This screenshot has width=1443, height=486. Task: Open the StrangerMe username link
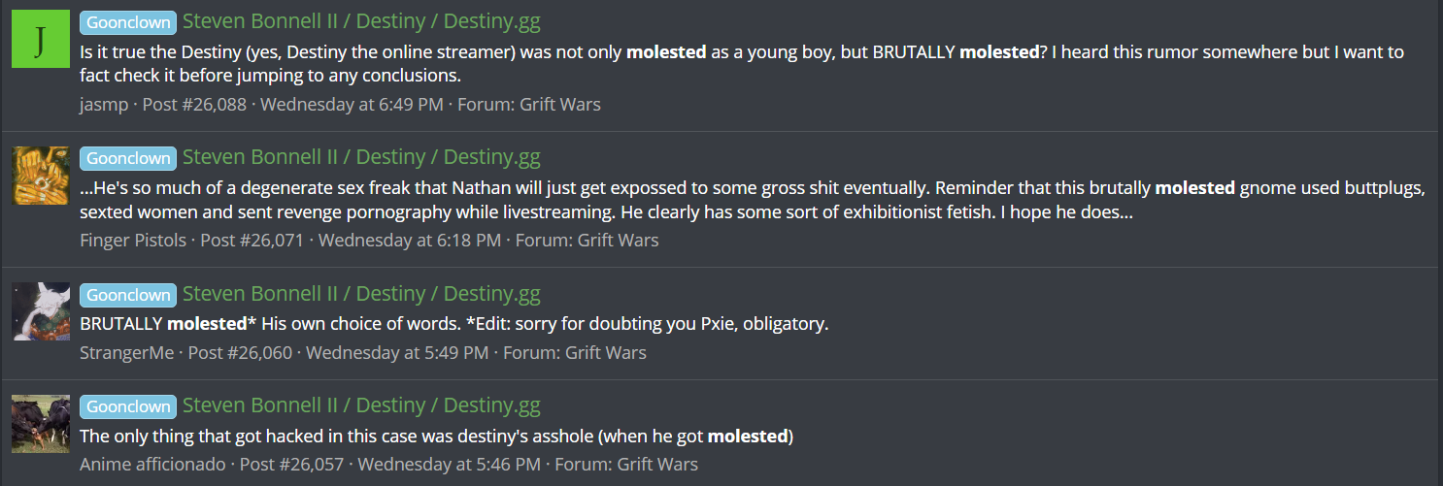pos(126,352)
